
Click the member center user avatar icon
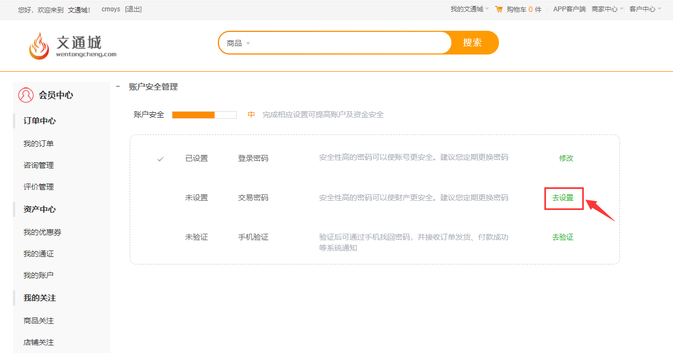click(x=26, y=95)
